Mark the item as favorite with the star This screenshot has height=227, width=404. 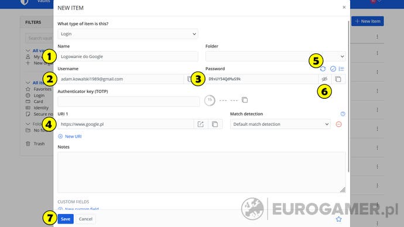(x=338, y=219)
